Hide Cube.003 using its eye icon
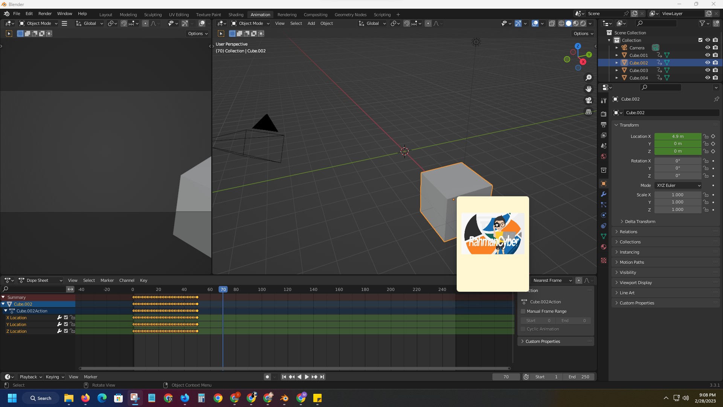 coord(708,70)
